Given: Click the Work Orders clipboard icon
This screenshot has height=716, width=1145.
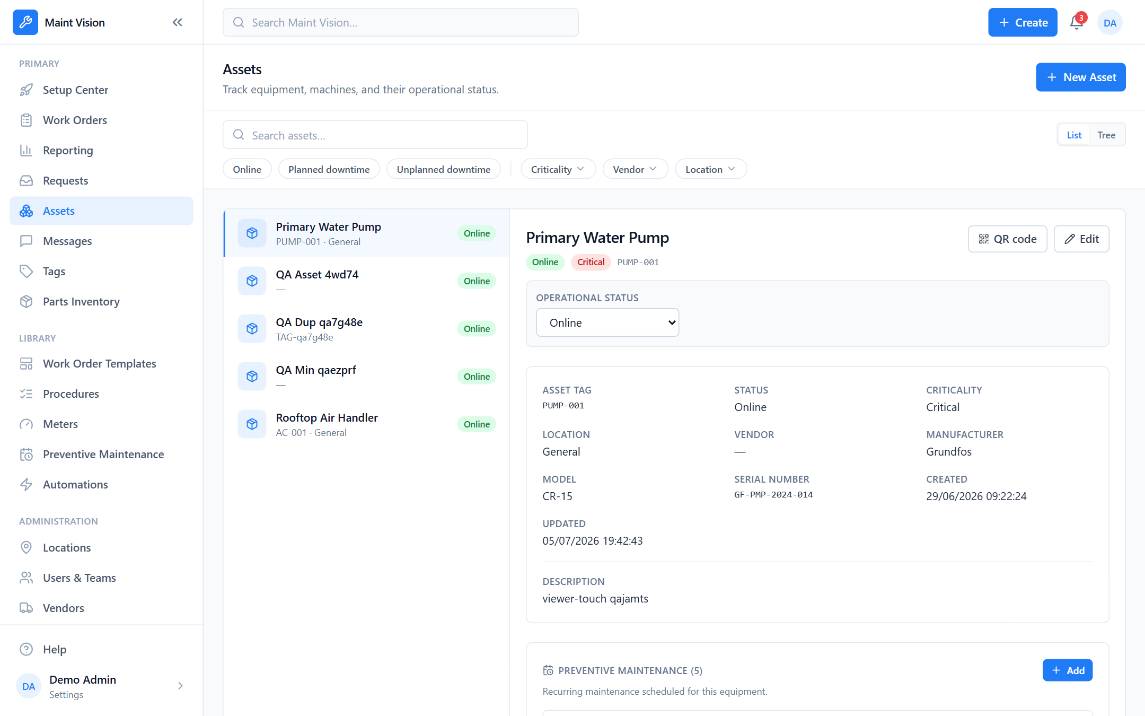Looking at the screenshot, I should click(27, 120).
